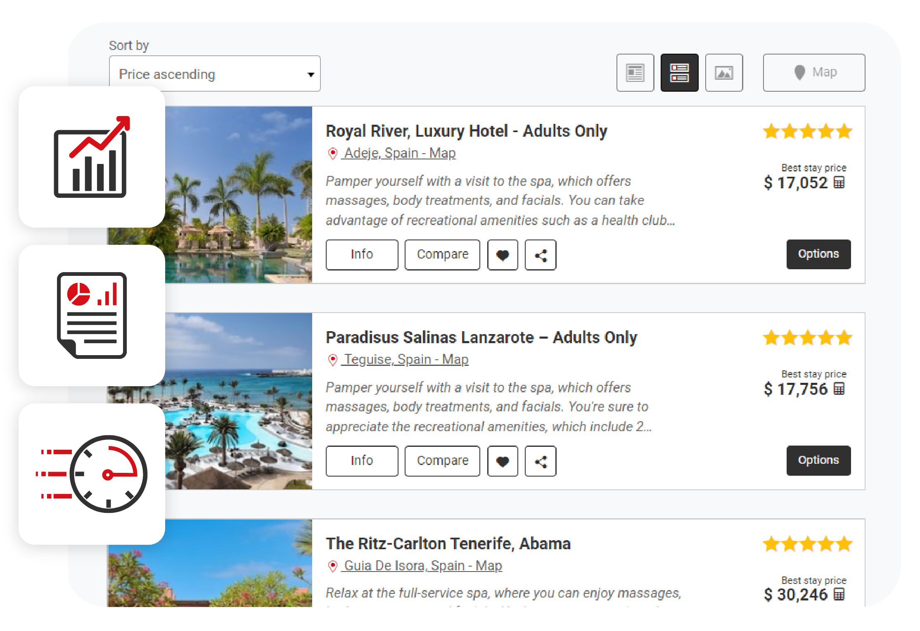The image size is (920, 631).
Task: View Options for Royal River hotel
Action: click(x=818, y=254)
